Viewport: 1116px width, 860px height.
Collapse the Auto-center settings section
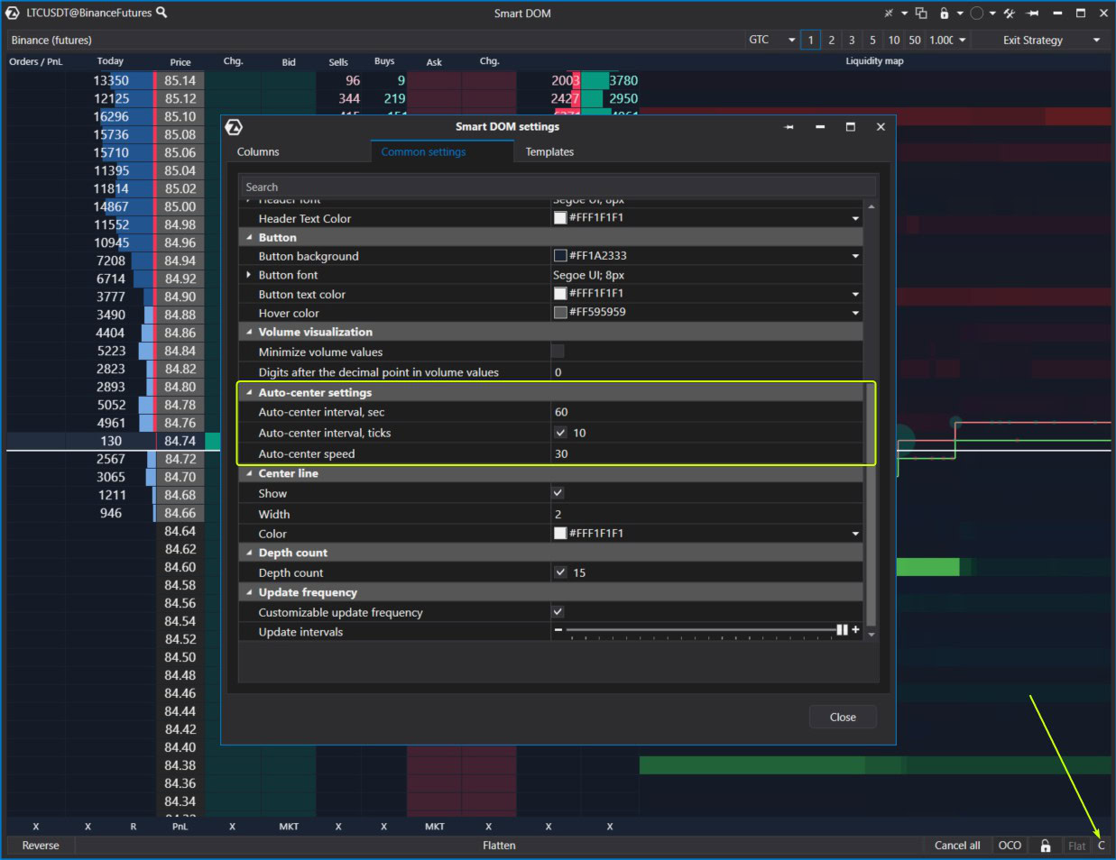[249, 392]
